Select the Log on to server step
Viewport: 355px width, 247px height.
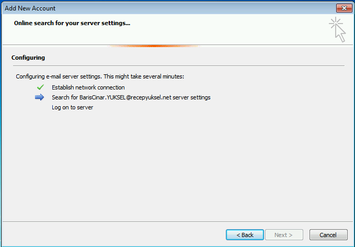[73, 107]
